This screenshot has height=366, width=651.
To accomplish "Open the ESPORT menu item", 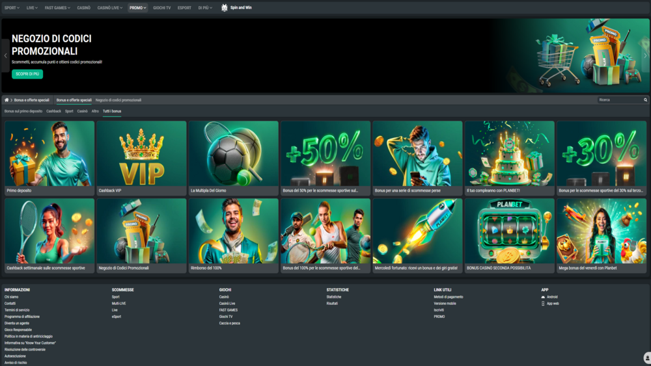I will click(x=184, y=8).
